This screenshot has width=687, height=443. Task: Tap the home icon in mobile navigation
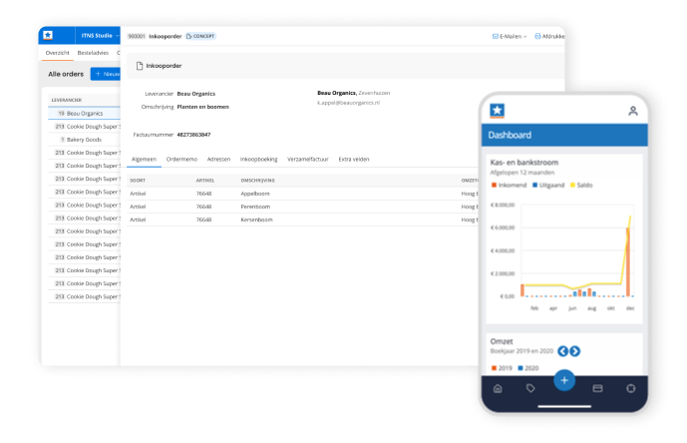pos(498,388)
